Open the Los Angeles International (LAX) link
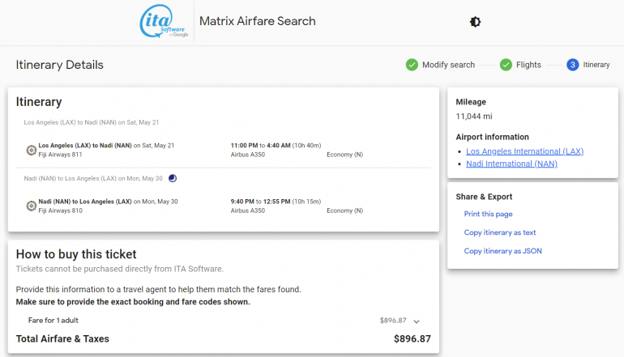 point(524,151)
